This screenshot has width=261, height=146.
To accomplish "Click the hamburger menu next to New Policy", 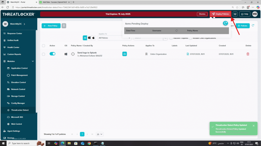I will pos(64,26).
